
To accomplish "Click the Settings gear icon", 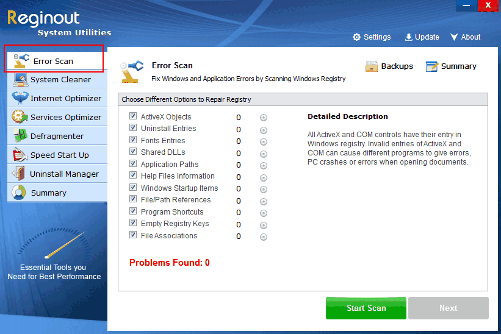I will [356, 37].
